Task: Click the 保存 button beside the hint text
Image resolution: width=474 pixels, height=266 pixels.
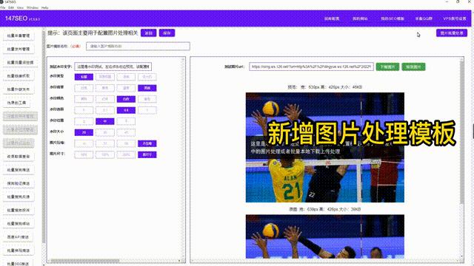Action: pyautogui.click(x=167, y=33)
